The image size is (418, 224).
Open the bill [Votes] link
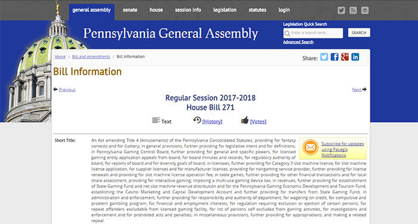coord(258,122)
